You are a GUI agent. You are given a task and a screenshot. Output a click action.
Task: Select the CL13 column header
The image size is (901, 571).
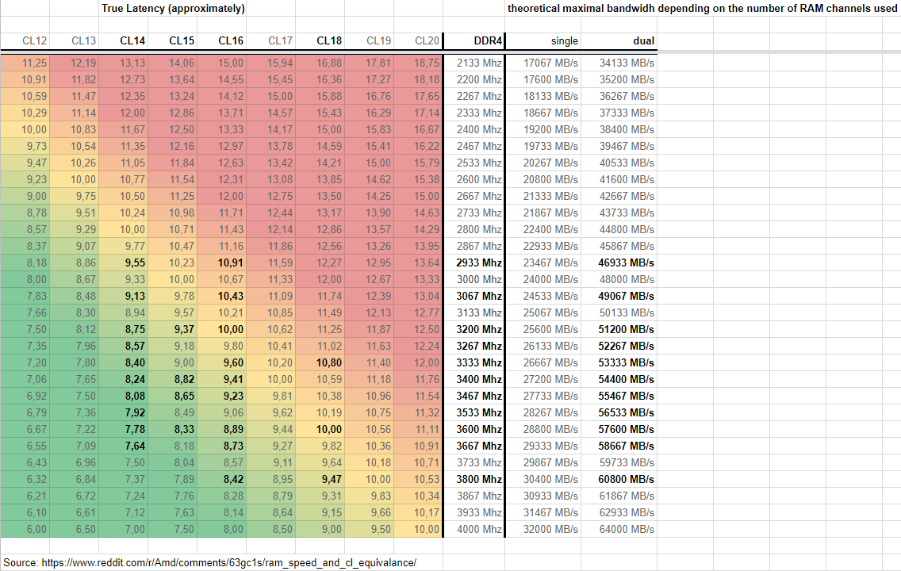74,40
